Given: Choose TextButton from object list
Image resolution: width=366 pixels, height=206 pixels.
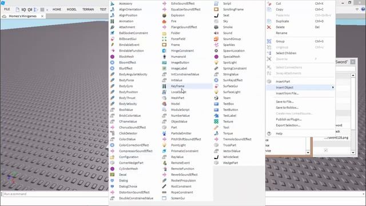Looking at the screenshot, I should pos(230,110).
